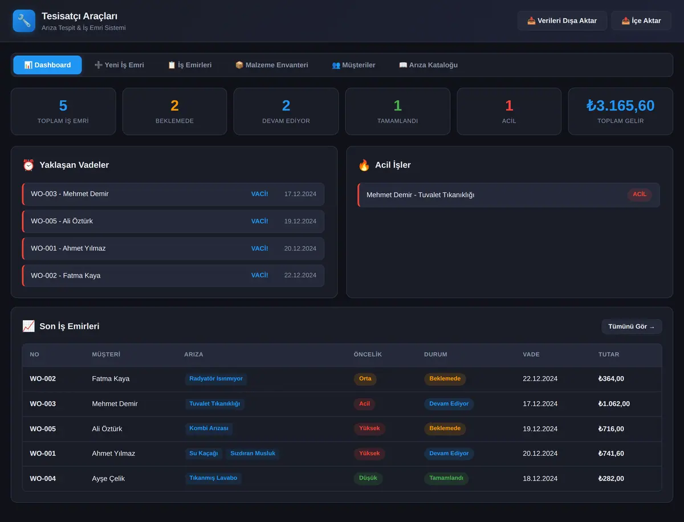Click the flame icon beside Acil İşler
The image size is (684, 522).
[364, 165]
